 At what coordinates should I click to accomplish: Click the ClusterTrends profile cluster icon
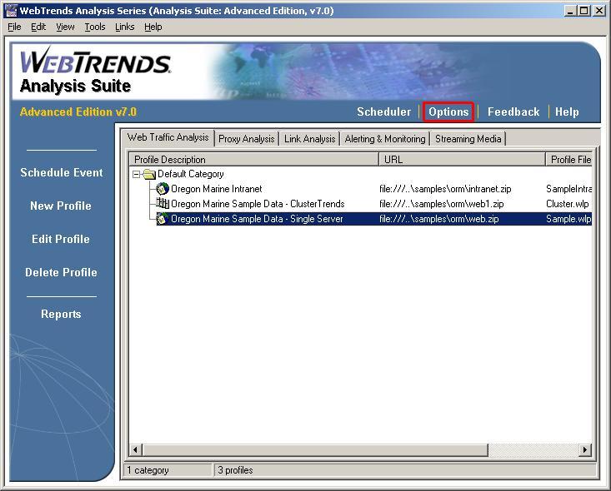pos(163,204)
